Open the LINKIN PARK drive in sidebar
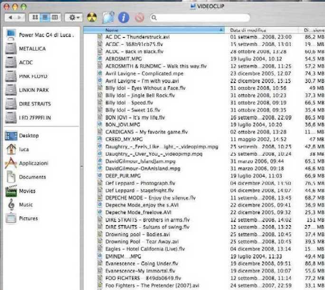Viewport: 325px width, 290px height. point(27,90)
